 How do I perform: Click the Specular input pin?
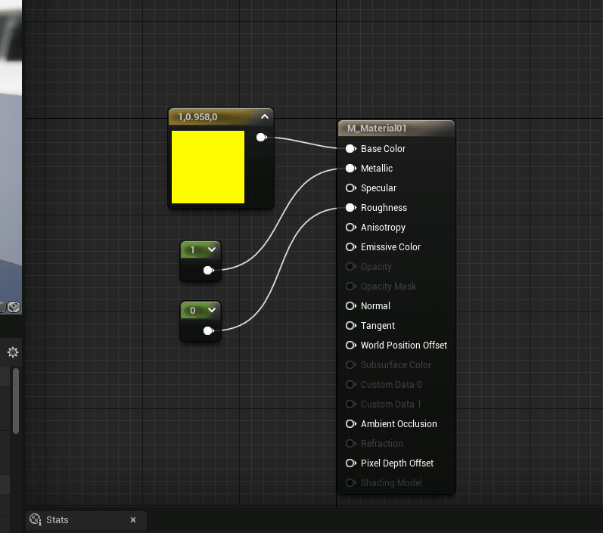tap(351, 188)
